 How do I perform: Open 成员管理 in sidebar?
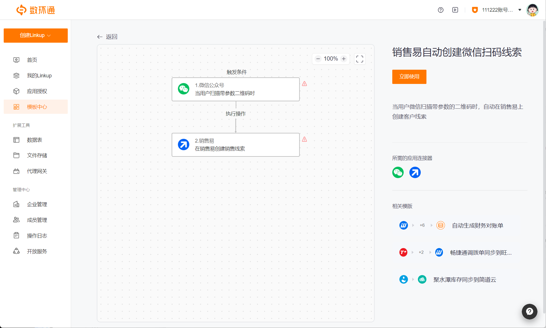click(36, 220)
